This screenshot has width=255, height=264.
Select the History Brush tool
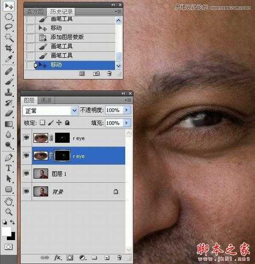(x=8, y=102)
